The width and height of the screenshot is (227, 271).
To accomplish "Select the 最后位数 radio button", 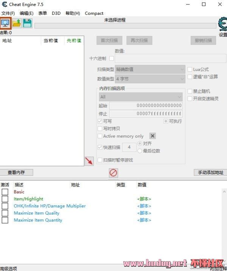I will [140, 151].
